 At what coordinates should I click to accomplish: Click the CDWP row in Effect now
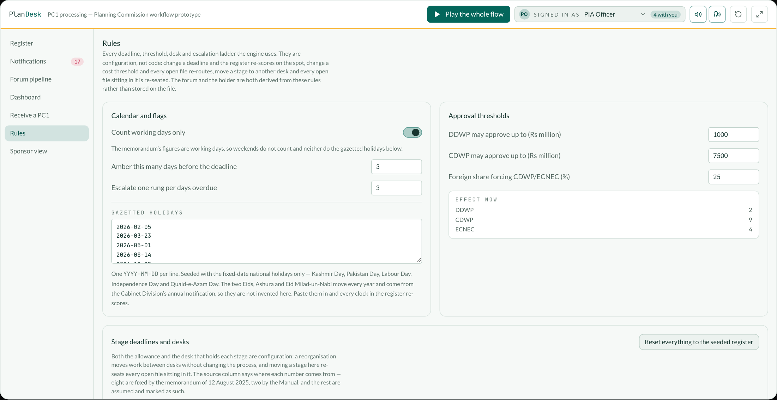(x=604, y=220)
